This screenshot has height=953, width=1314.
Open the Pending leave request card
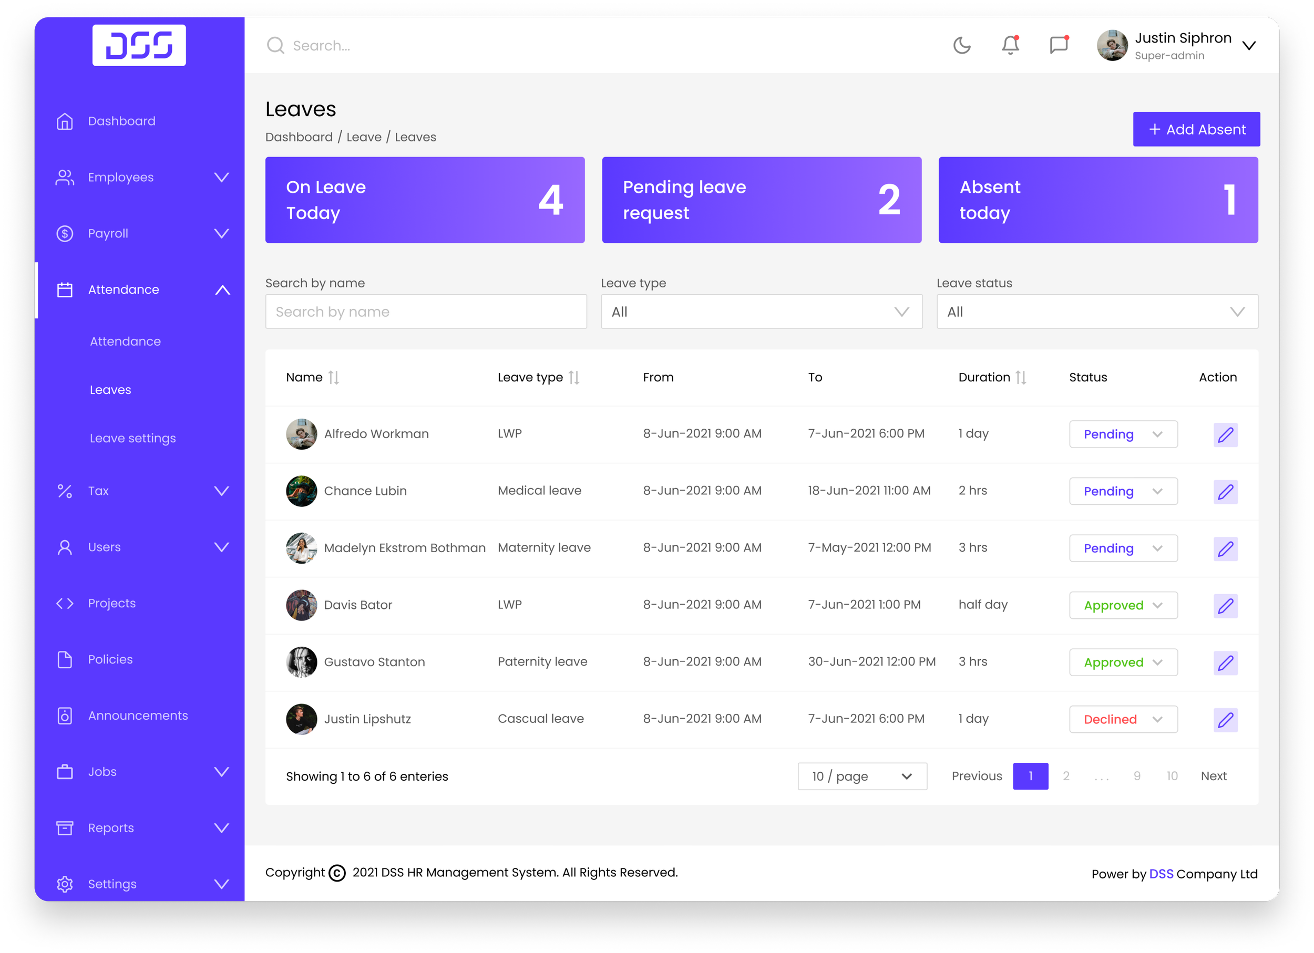click(761, 200)
